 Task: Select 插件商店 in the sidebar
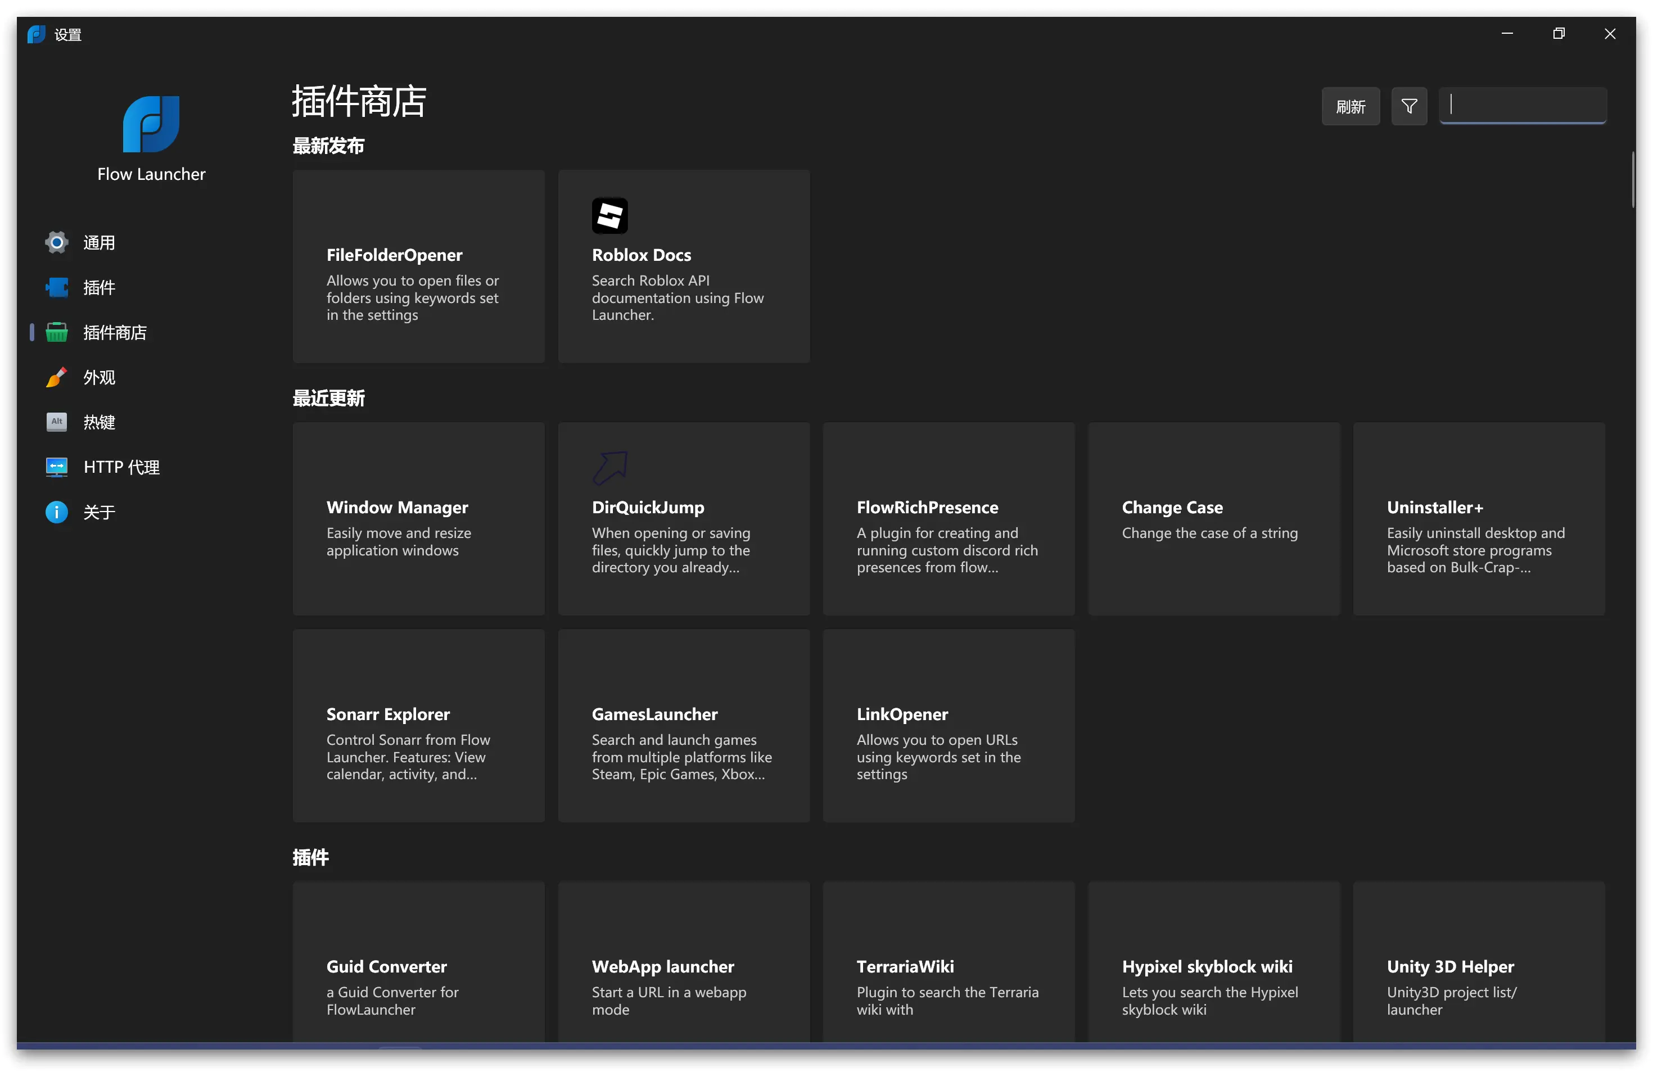115,333
